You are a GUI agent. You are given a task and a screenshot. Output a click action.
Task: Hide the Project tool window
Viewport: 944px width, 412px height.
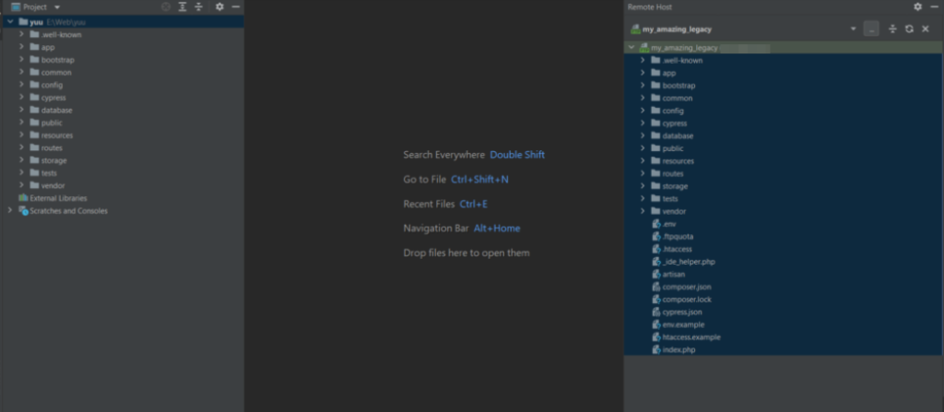point(235,6)
